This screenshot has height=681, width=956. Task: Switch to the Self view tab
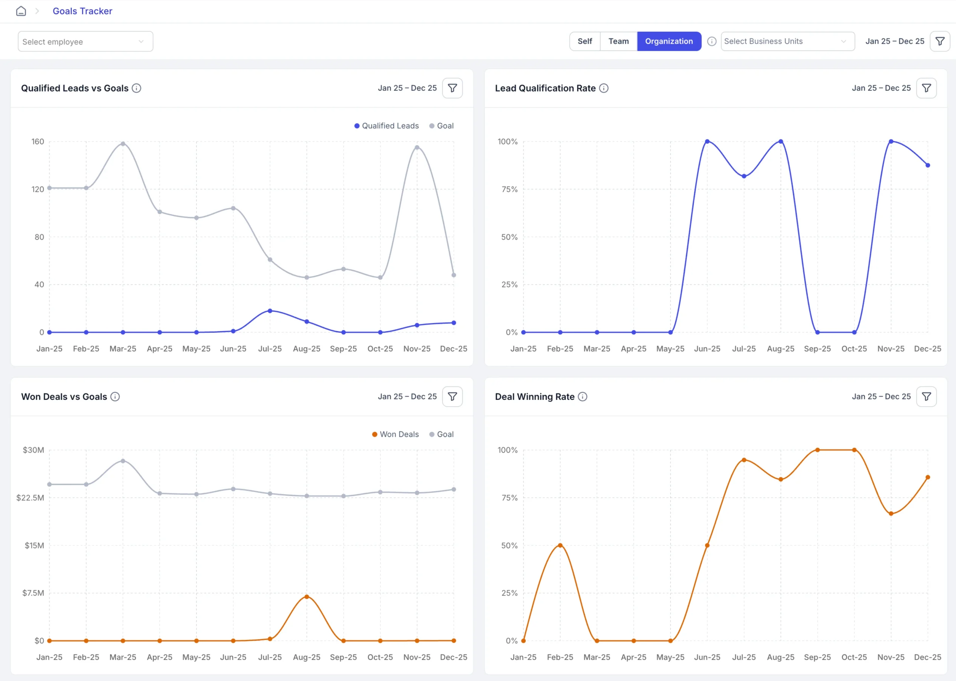[x=584, y=41]
